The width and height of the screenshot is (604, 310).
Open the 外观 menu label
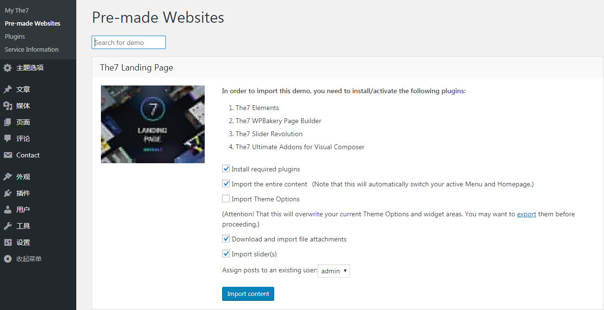click(x=23, y=177)
